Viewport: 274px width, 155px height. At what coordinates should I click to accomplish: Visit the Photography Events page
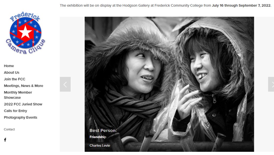(20, 118)
